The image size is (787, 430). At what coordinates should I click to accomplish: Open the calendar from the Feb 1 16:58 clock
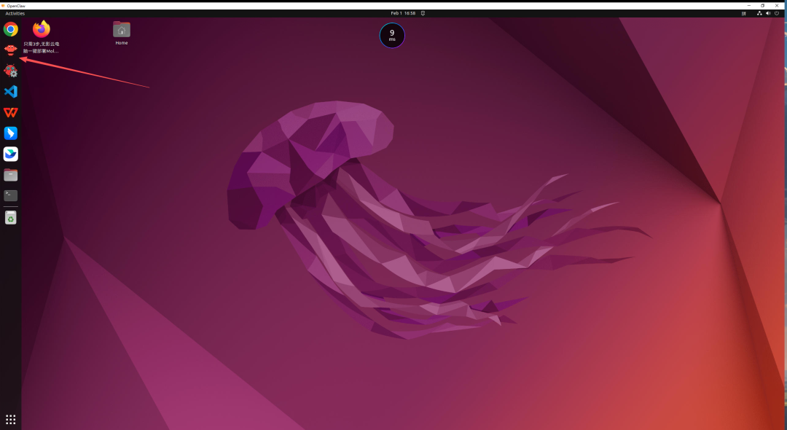402,13
